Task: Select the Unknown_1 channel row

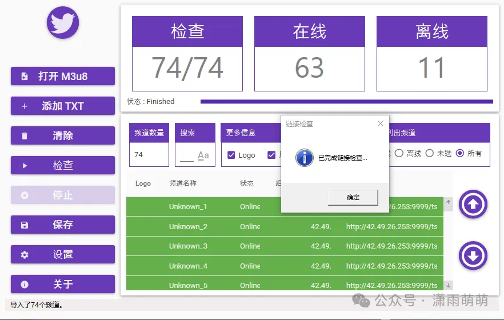Action: tap(285, 207)
